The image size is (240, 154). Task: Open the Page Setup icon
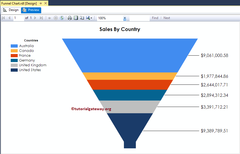tap(82, 18)
